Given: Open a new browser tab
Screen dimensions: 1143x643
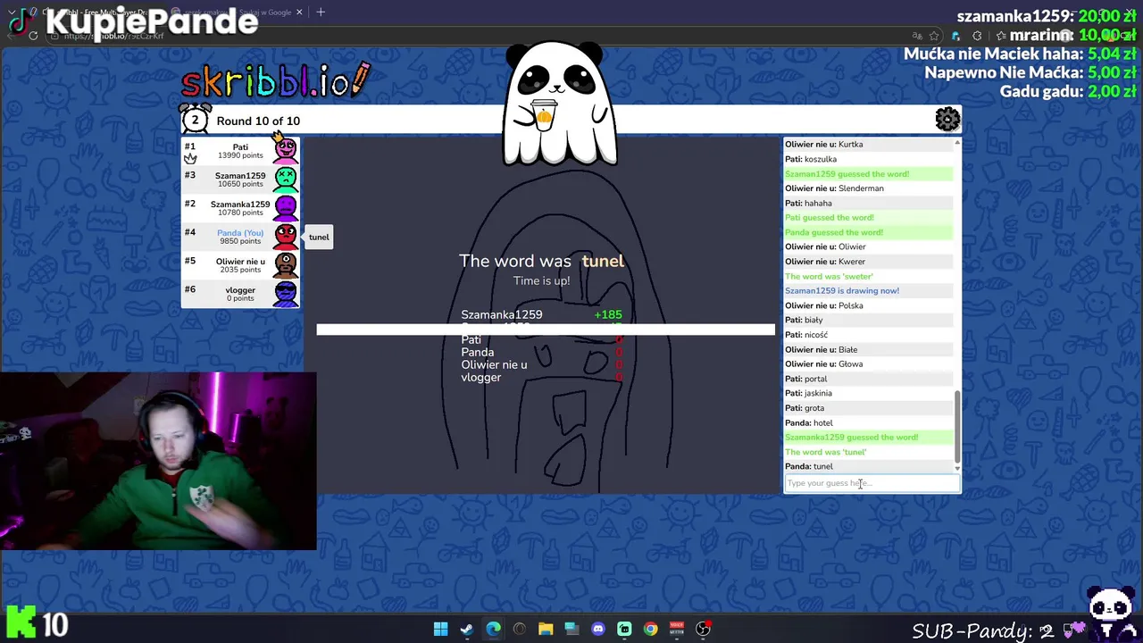Looking at the screenshot, I should [x=321, y=12].
